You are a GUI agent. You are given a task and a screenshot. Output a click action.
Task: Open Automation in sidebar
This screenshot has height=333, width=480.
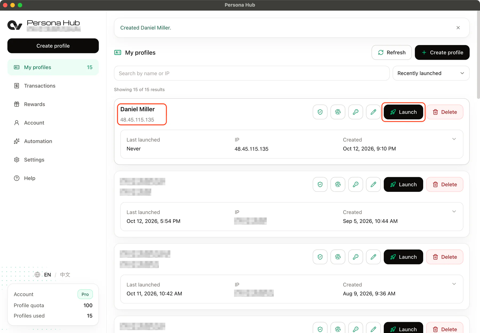(x=53, y=141)
